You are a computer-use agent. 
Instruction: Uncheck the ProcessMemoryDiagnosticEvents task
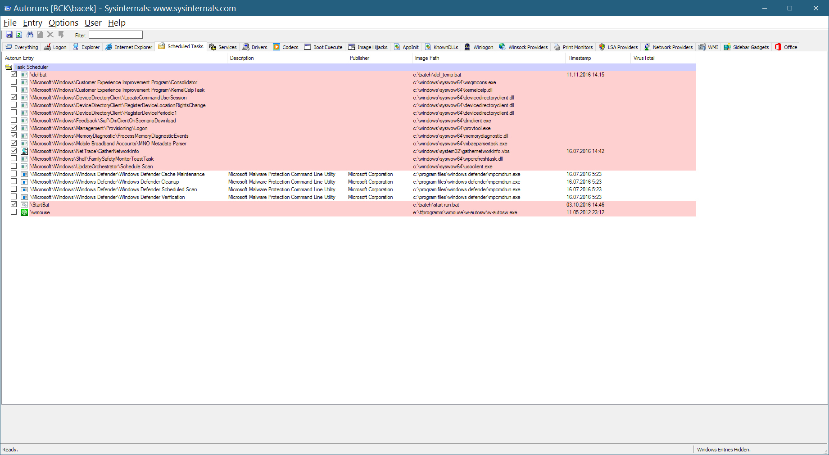click(x=14, y=136)
